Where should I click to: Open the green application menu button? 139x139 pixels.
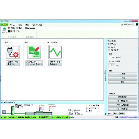[x=4, y=24]
